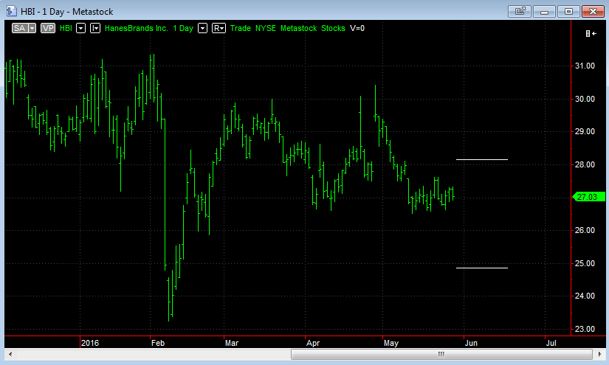This screenshot has height=365, width=609.
Task: Open the R dropdown
Action: coord(219,28)
